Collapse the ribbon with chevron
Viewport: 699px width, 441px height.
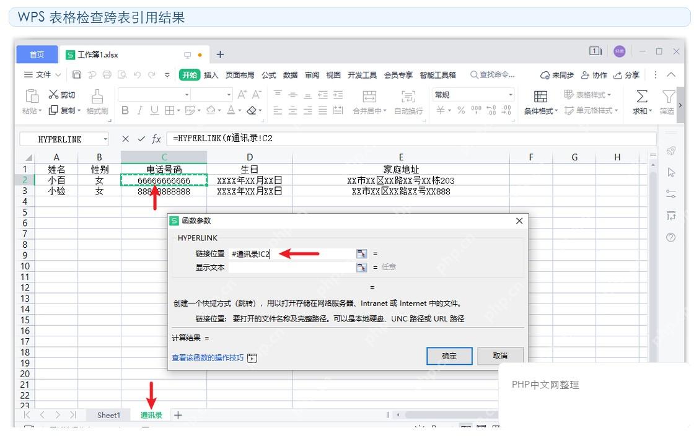pos(671,75)
